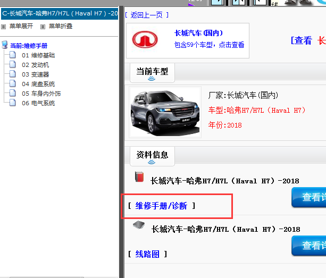Click page icon beside 02 发动机
The width and height of the screenshot is (326, 278).
pyautogui.click(x=13, y=64)
